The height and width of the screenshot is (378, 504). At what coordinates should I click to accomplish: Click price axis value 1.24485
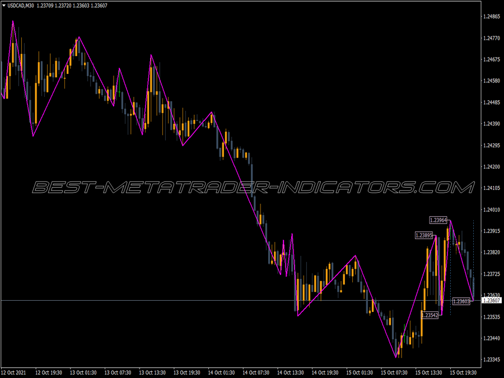492,102
